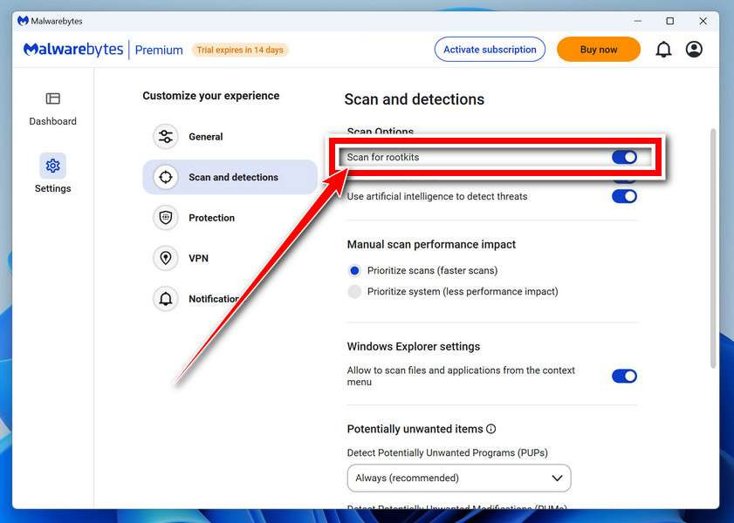Select the Settings gear icon
734x523 pixels.
coord(53,166)
